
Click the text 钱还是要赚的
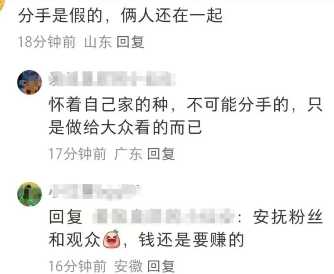191,240
